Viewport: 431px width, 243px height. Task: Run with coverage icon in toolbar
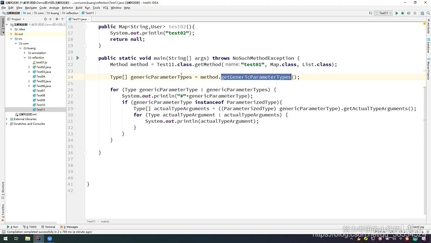coord(409,13)
